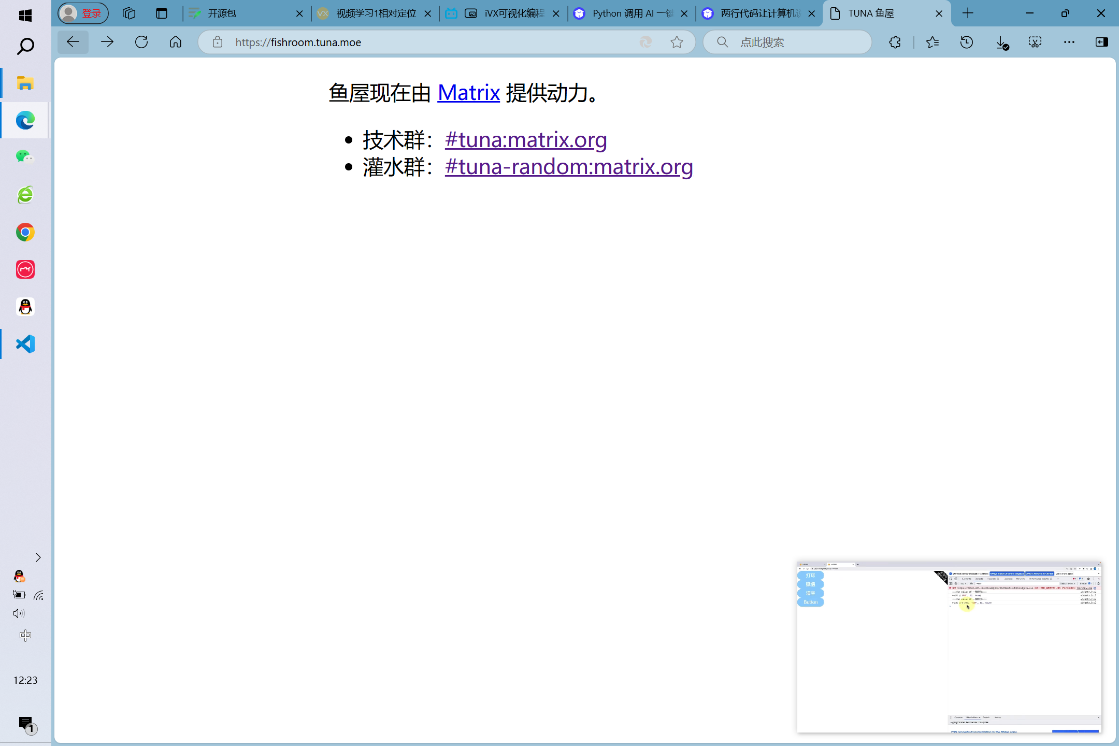
Task: Open Settings and more menu
Action: pos(1069,42)
